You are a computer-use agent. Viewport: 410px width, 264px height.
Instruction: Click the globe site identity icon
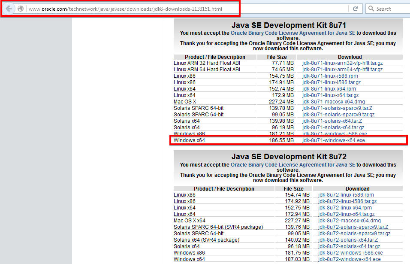point(21,9)
